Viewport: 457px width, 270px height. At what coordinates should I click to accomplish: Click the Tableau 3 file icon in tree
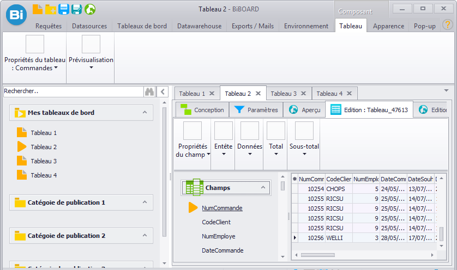click(x=22, y=161)
